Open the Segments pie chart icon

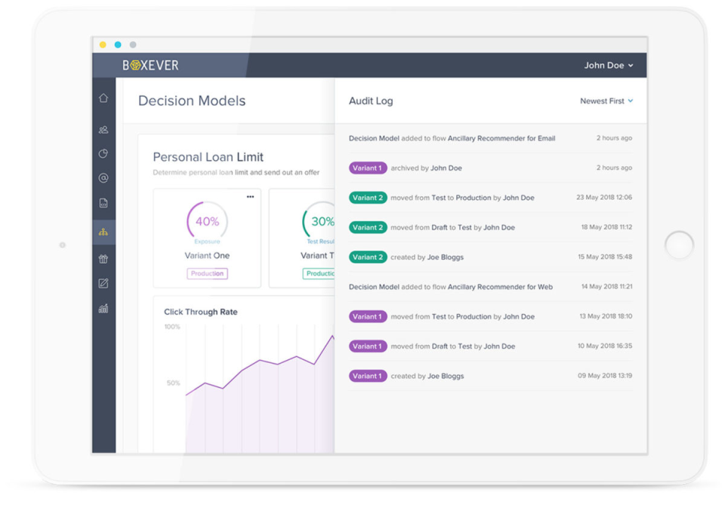(x=103, y=152)
